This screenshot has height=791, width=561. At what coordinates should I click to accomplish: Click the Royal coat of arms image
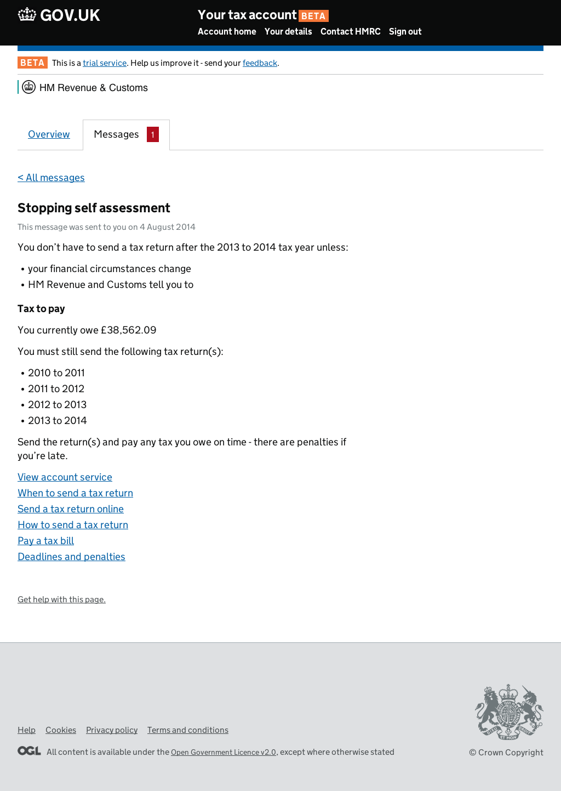(509, 712)
